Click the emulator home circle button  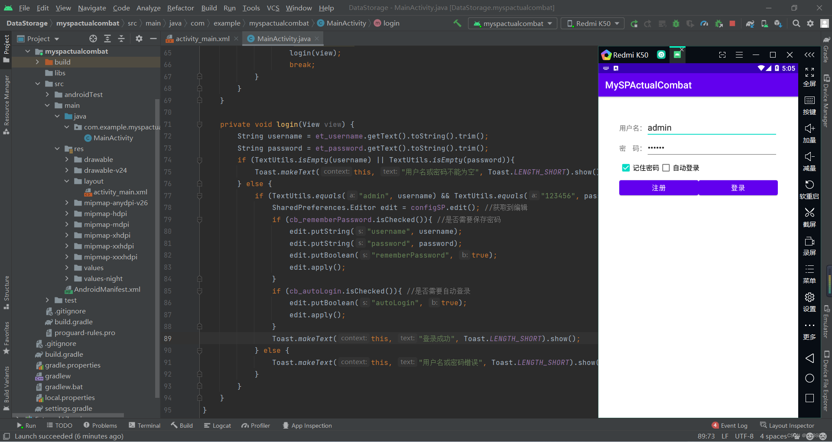click(809, 378)
